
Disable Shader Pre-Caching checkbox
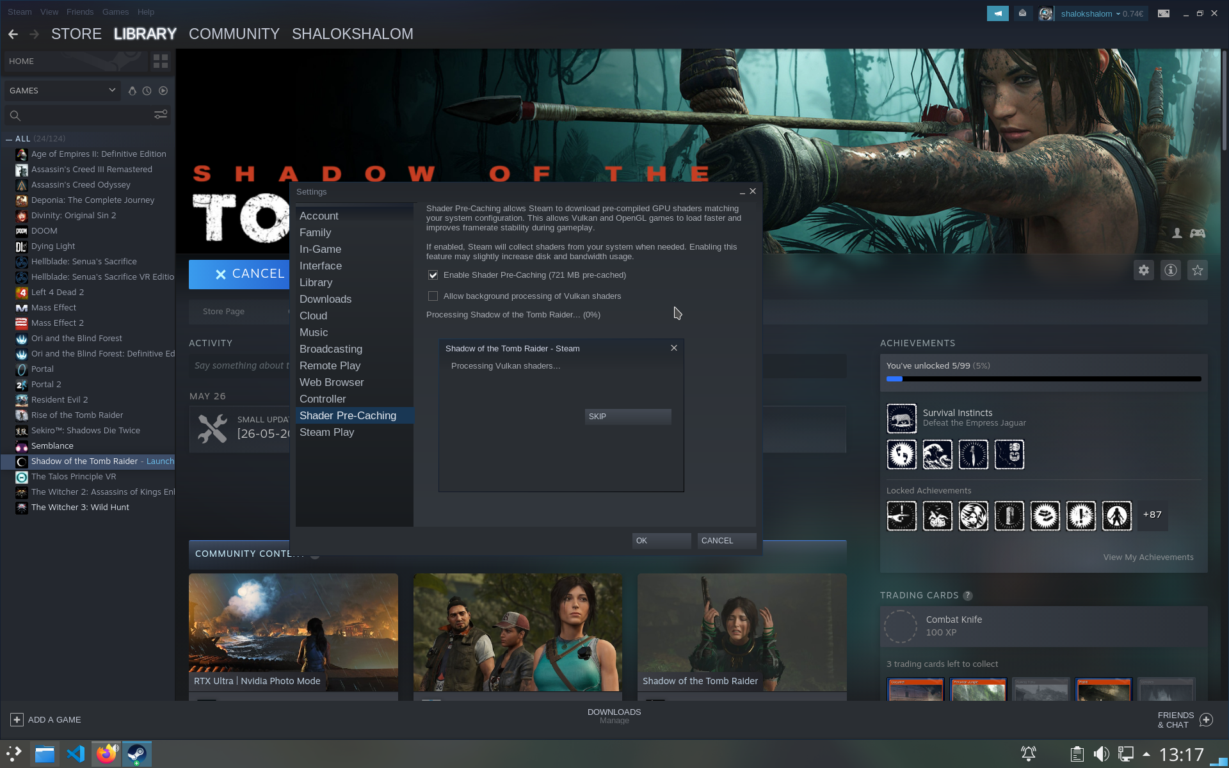(x=433, y=275)
